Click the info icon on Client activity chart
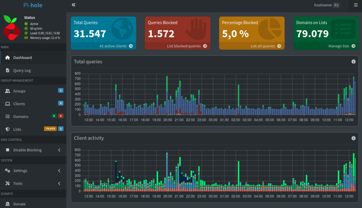Viewport: 362px width, 208px height. [353, 138]
